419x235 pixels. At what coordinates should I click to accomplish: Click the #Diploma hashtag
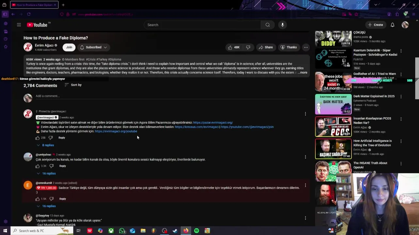115,59
